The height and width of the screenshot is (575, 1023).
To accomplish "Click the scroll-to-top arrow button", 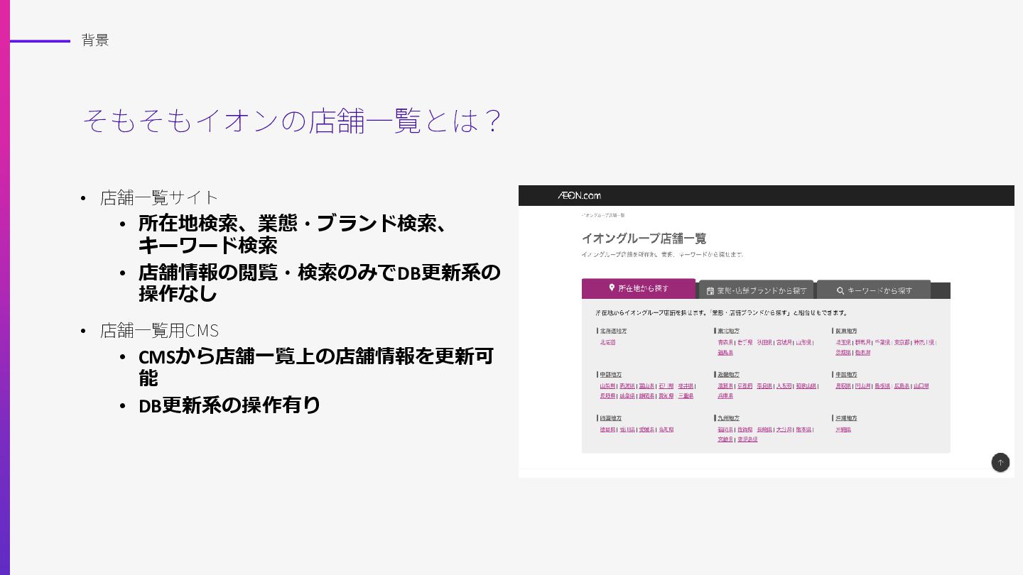I will (x=1000, y=463).
